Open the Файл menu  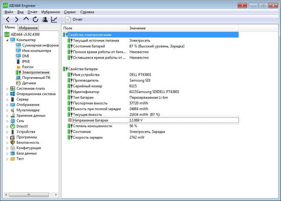[9, 12]
